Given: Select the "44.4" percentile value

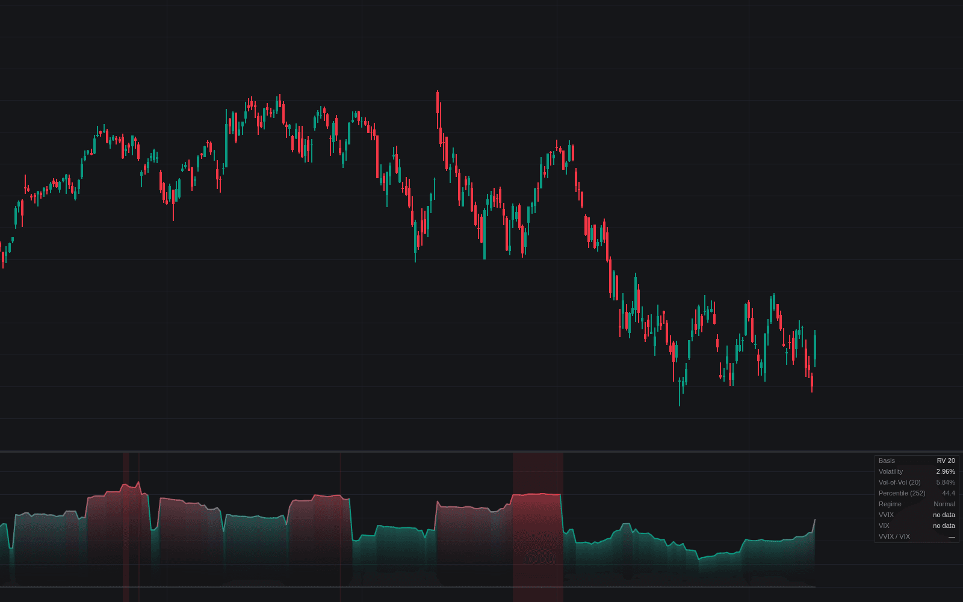Looking at the screenshot, I should 949,493.
